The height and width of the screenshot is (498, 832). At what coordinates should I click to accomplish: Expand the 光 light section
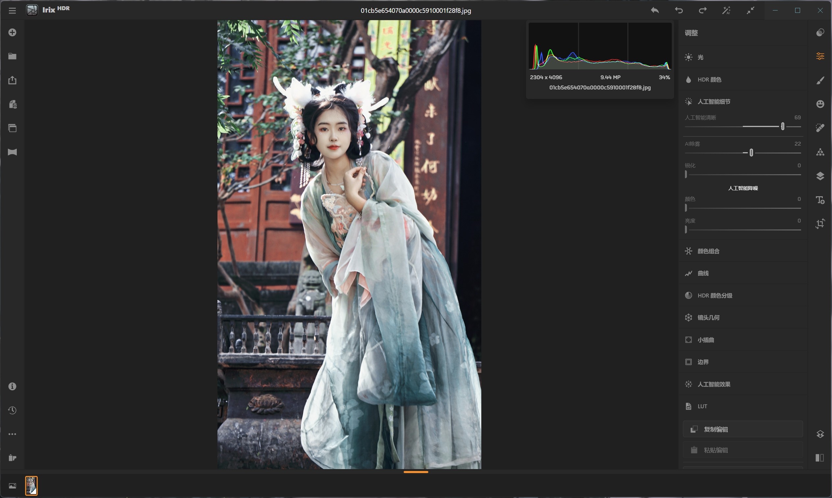(x=743, y=58)
